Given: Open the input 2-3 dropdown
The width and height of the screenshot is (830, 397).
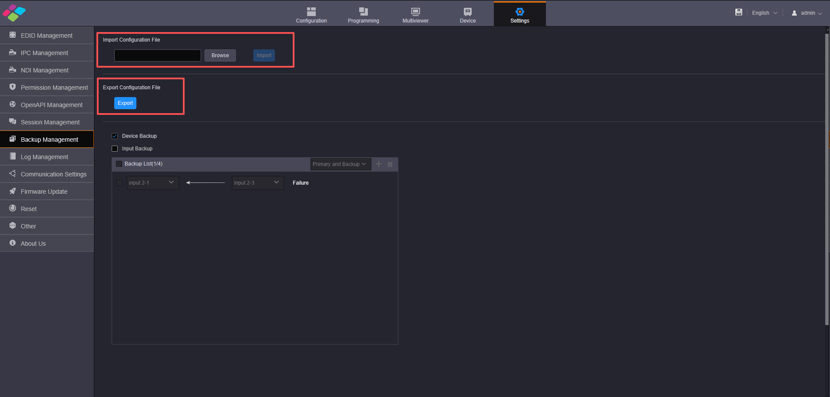Looking at the screenshot, I should [x=258, y=183].
